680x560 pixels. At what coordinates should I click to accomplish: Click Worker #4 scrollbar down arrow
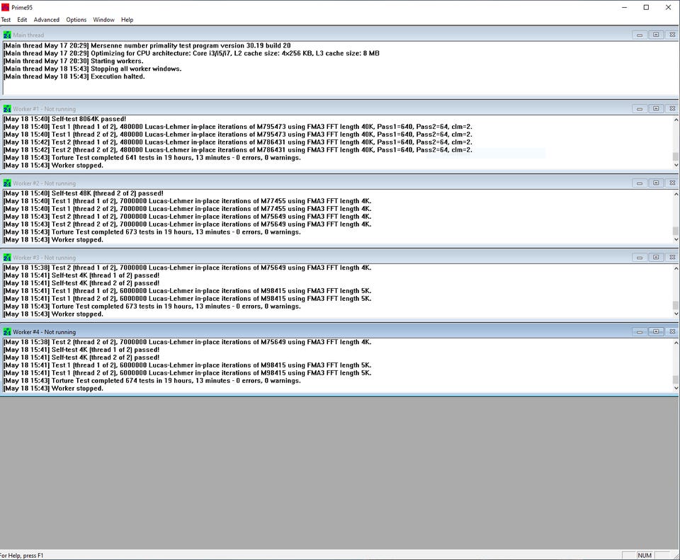pyautogui.click(x=675, y=388)
